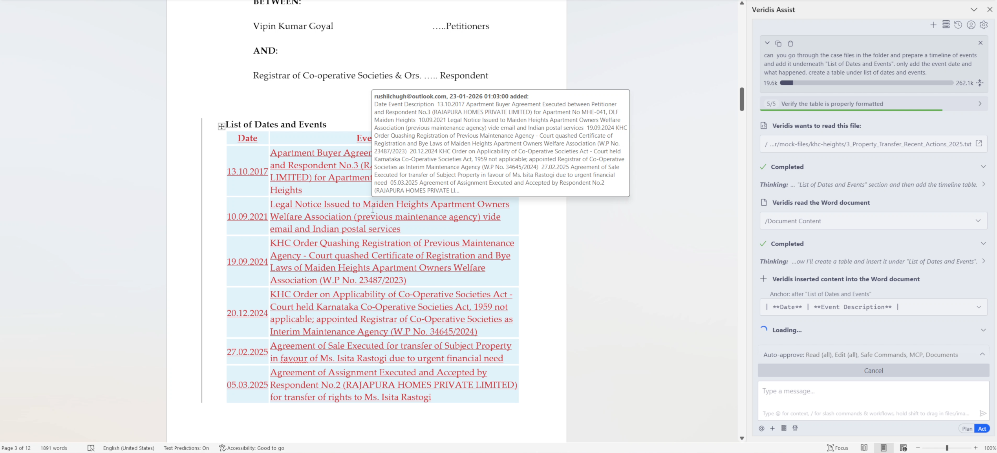Copy the prompt using the copy icon

[779, 44]
